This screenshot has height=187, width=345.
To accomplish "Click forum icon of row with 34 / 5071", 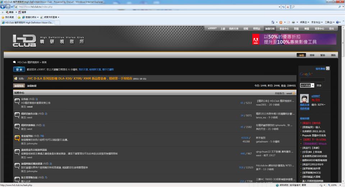I will point(17,115).
